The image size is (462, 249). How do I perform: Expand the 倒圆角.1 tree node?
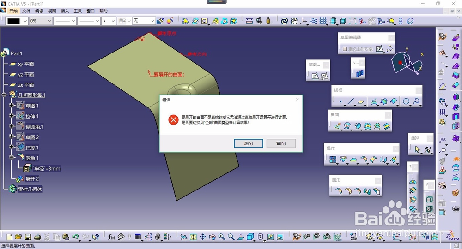pyautogui.click(x=11, y=126)
